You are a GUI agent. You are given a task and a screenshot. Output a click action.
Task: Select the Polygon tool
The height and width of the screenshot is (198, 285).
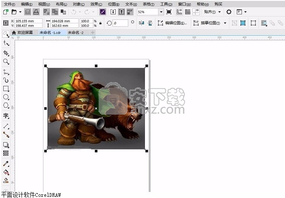6,106
